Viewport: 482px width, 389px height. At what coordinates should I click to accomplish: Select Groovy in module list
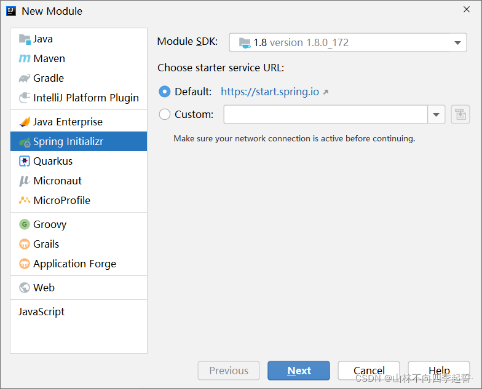79,224
